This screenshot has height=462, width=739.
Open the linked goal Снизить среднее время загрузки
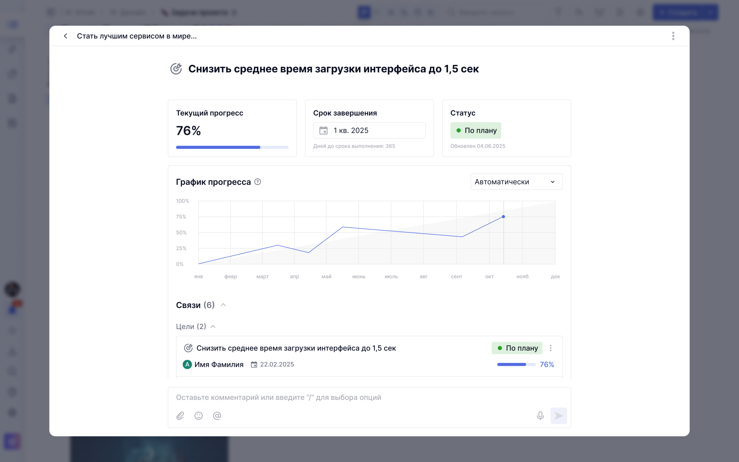296,348
